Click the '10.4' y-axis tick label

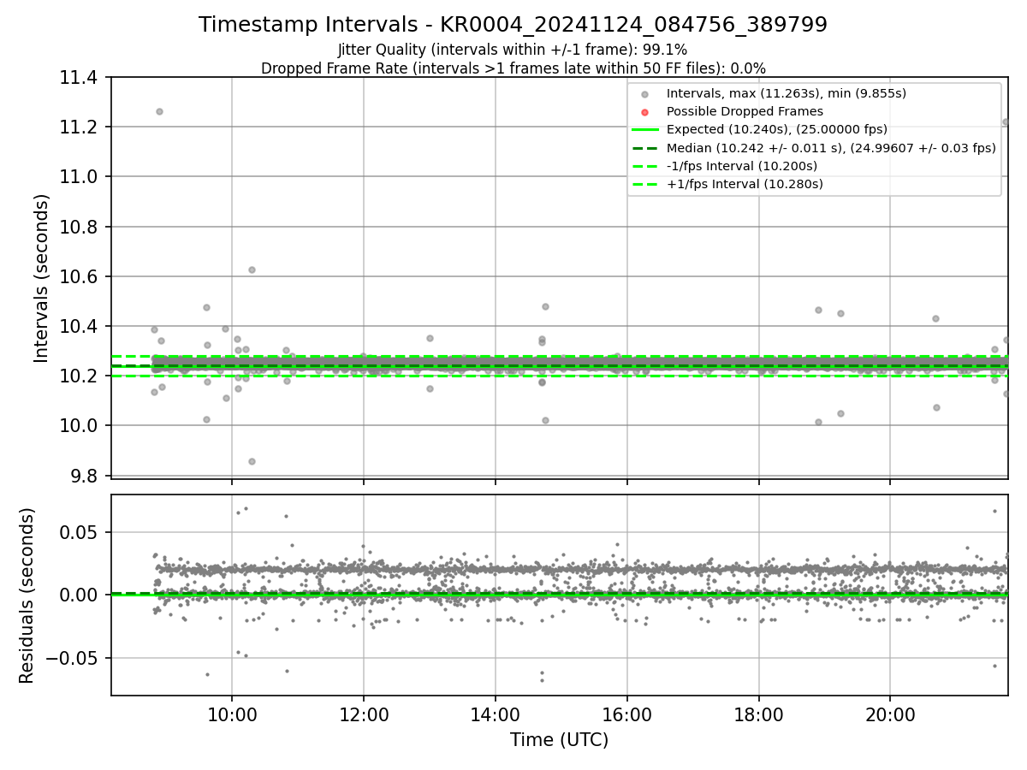[80, 327]
